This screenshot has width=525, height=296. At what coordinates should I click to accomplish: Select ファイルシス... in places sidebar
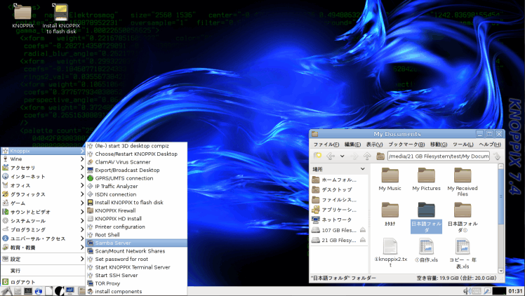(x=339, y=200)
